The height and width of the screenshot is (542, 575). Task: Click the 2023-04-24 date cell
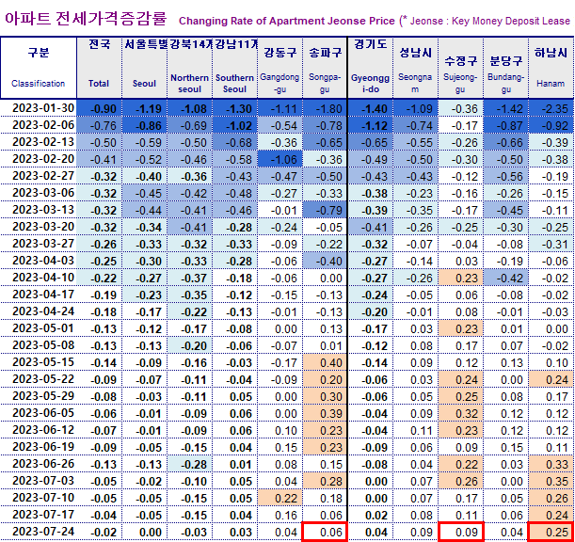39,311
